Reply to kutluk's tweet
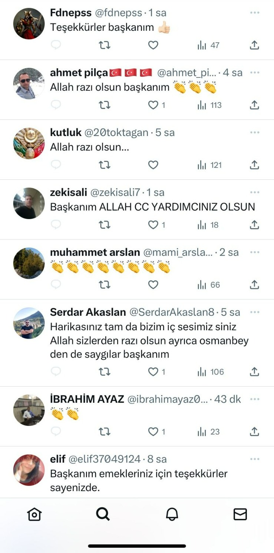 56,165
